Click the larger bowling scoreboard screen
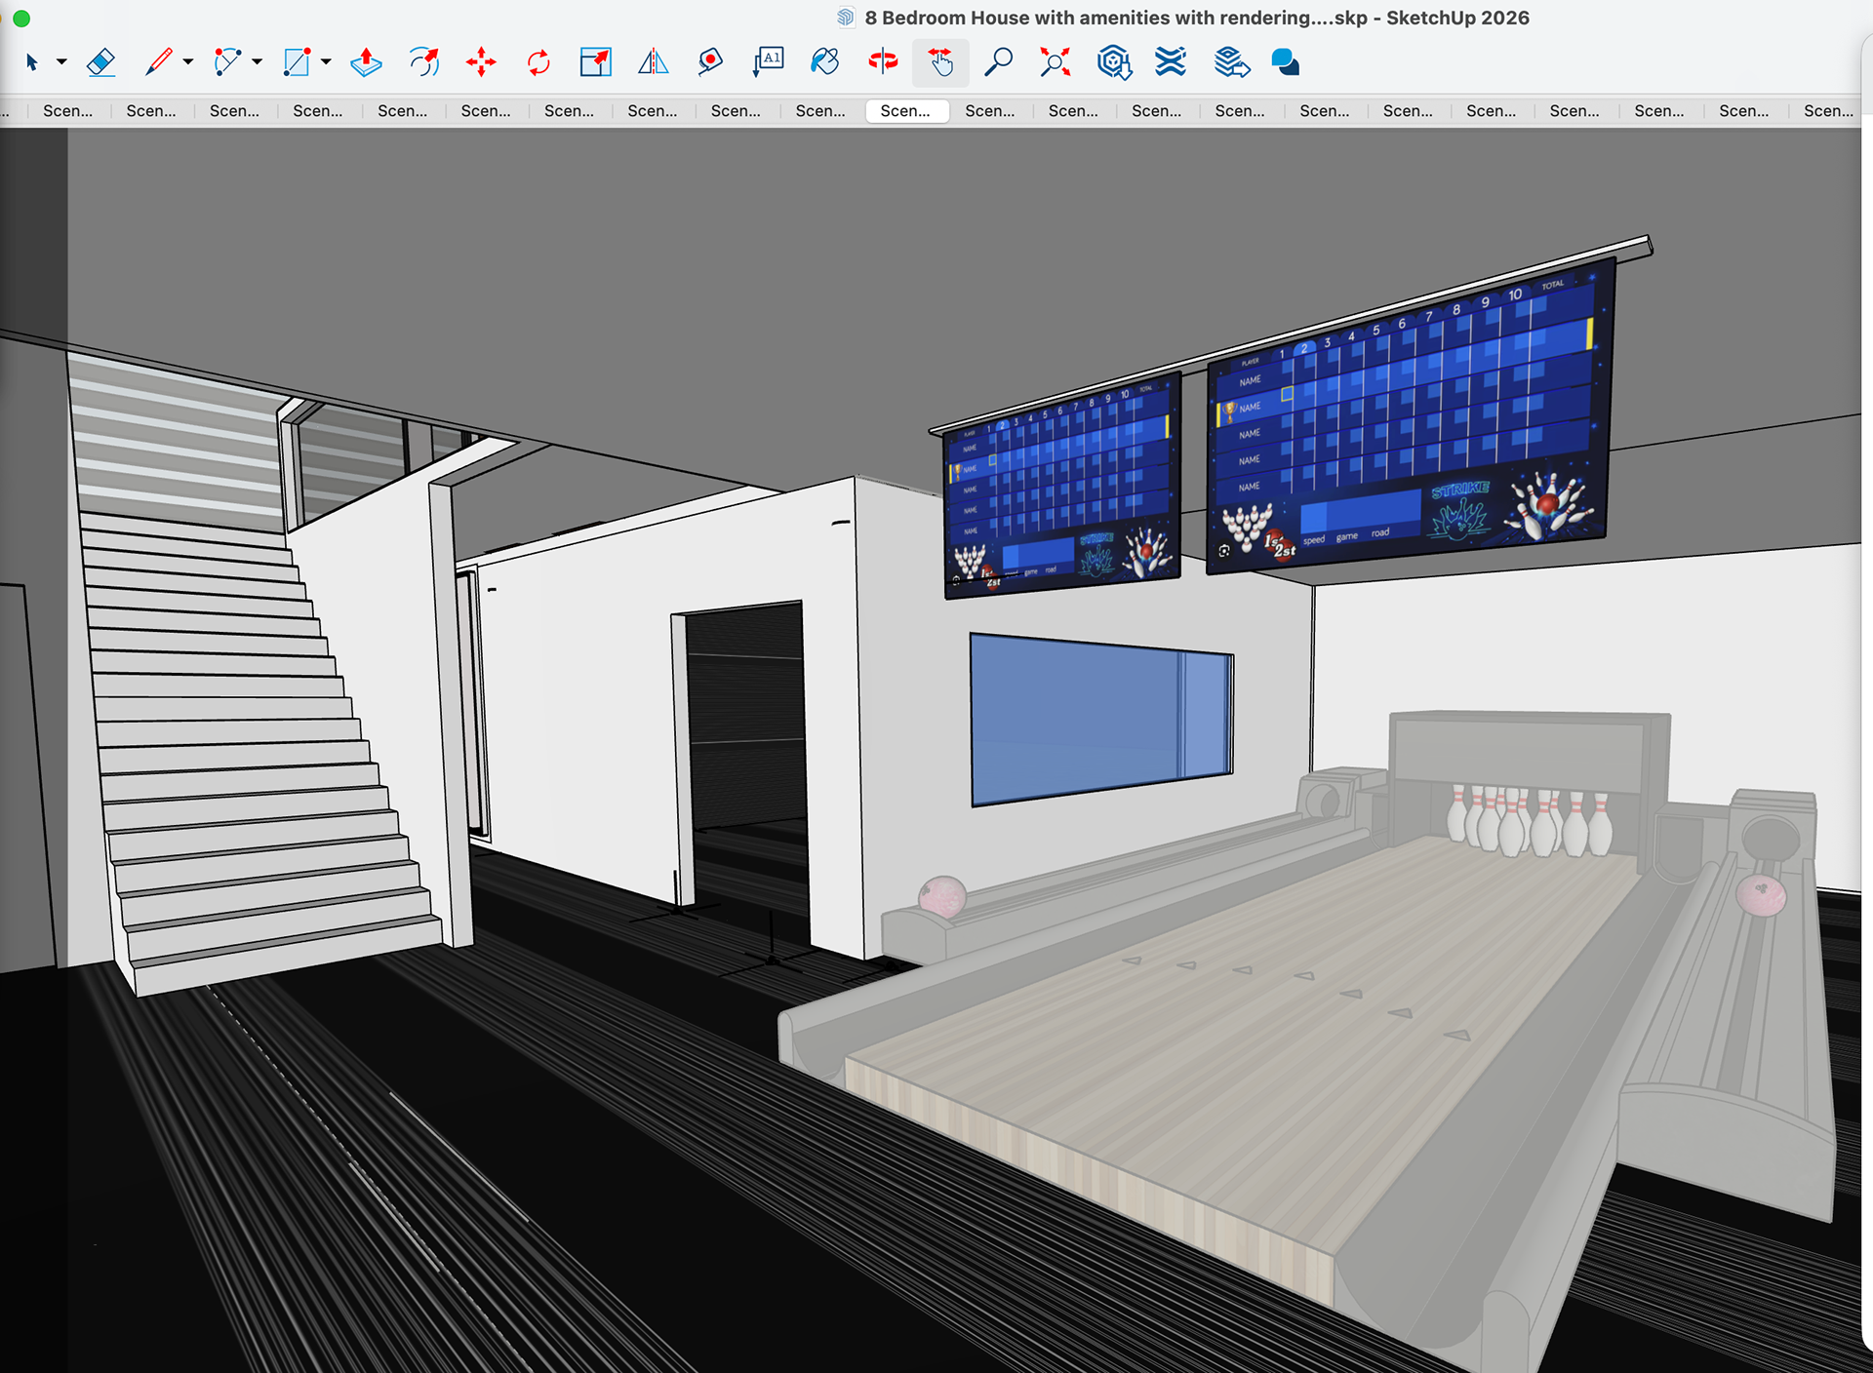The height and width of the screenshot is (1373, 1873). (x=1408, y=419)
